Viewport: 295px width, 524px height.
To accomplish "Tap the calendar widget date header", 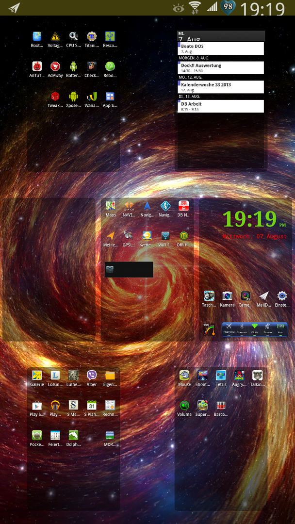I will click(221, 36).
